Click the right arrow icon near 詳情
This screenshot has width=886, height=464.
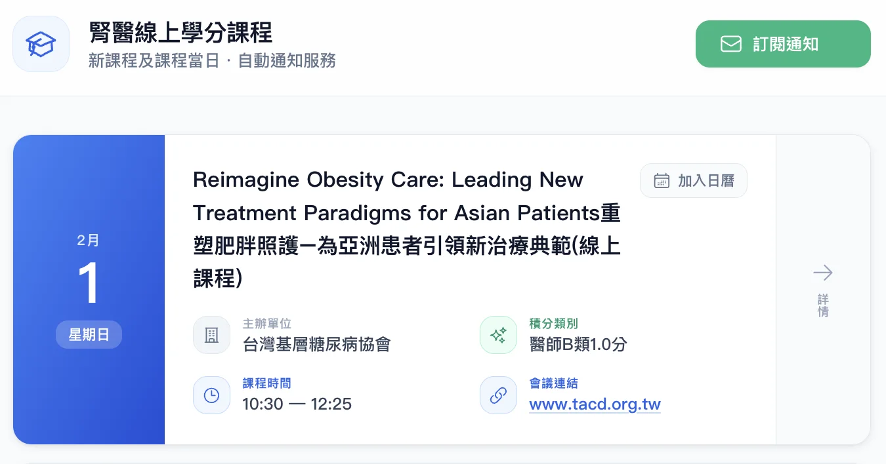[822, 273]
